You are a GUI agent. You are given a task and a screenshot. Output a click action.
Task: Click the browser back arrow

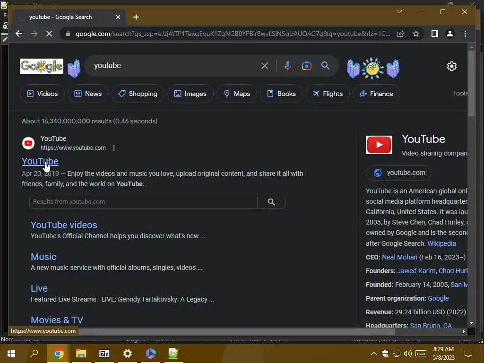[19, 34]
